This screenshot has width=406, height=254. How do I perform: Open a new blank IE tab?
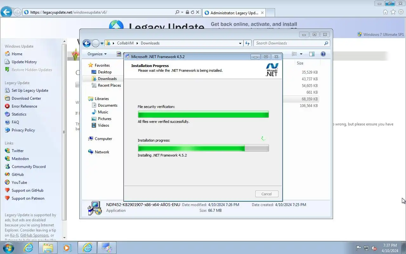pos(270,13)
